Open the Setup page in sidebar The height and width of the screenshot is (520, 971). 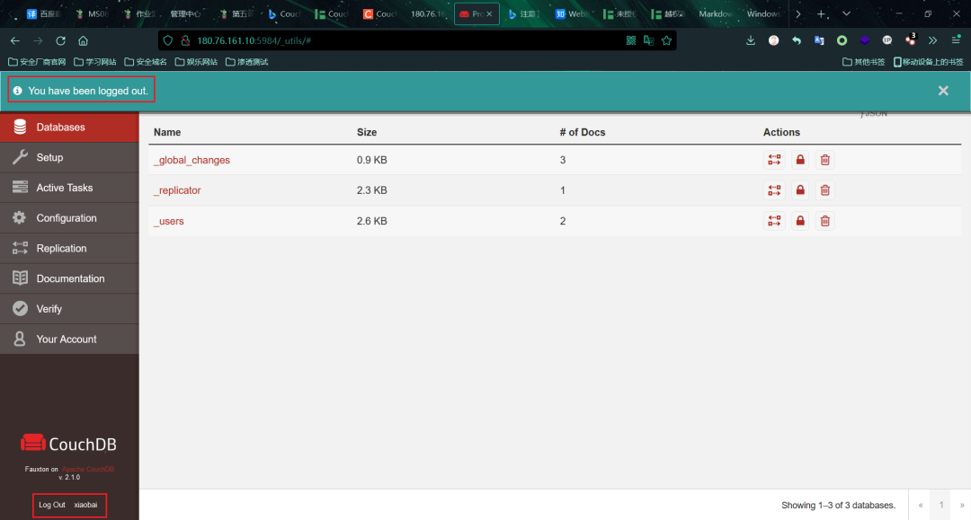pyautogui.click(x=69, y=158)
